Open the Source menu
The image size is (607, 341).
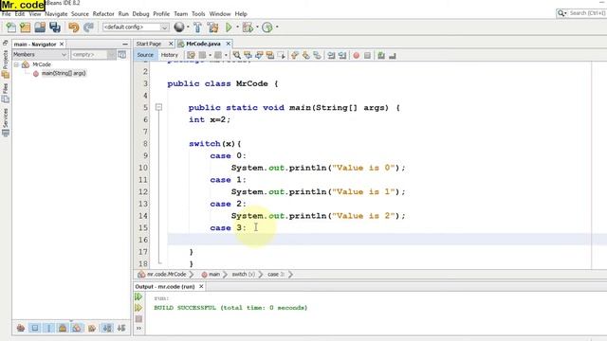(x=80, y=13)
